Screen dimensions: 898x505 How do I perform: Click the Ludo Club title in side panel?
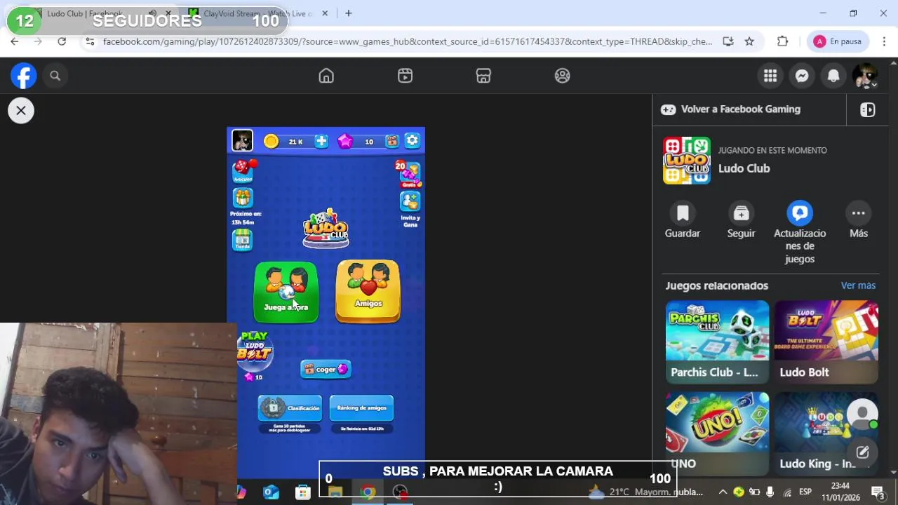[x=744, y=168]
